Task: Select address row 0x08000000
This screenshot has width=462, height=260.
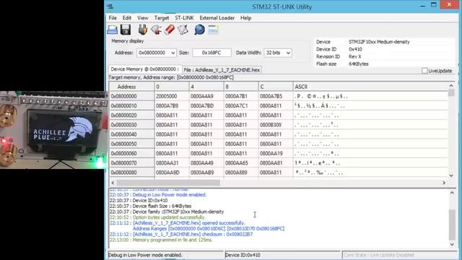Action: coord(131,96)
